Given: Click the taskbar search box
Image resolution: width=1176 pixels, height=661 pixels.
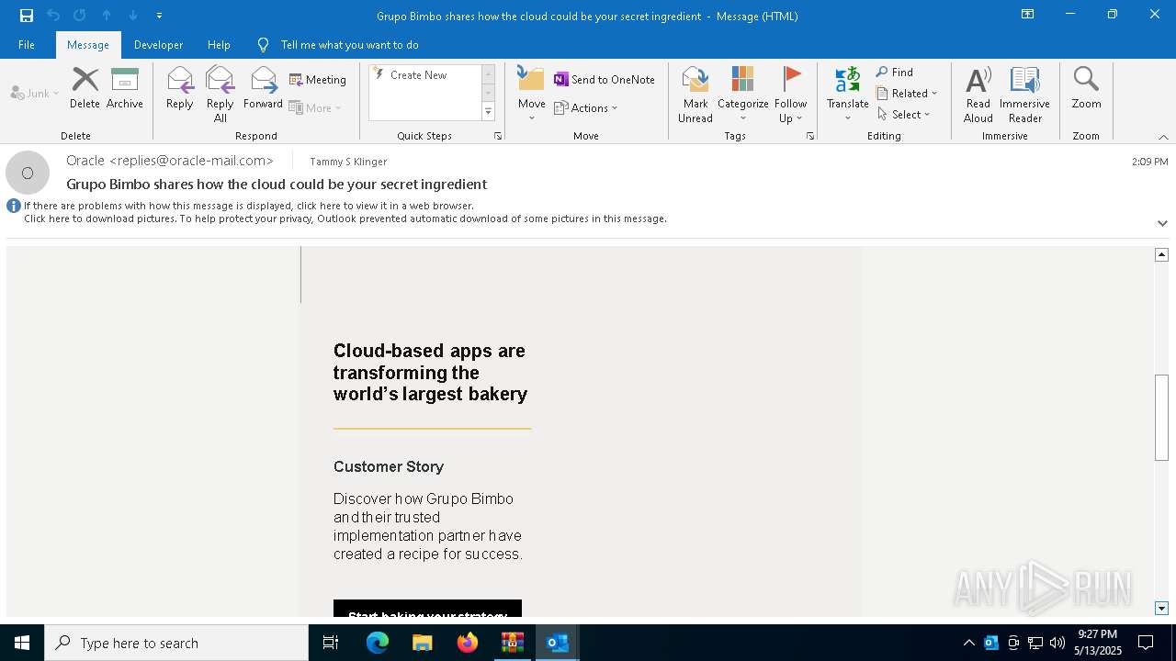Looking at the screenshot, I should 176,643.
